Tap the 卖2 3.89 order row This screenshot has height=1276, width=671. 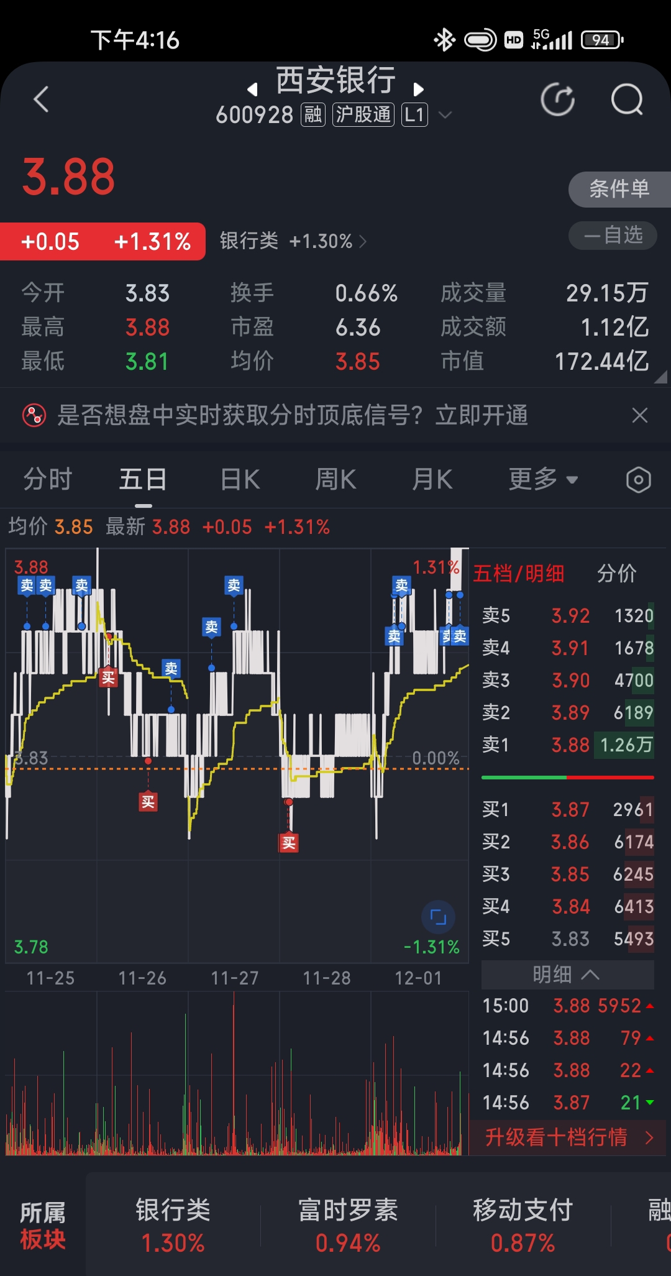tap(567, 713)
